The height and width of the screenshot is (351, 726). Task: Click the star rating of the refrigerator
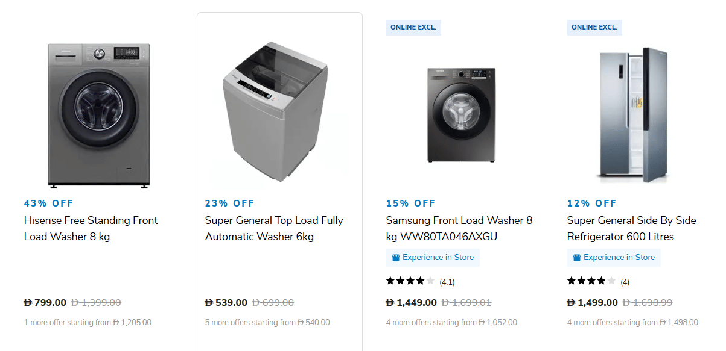(x=591, y=281)
